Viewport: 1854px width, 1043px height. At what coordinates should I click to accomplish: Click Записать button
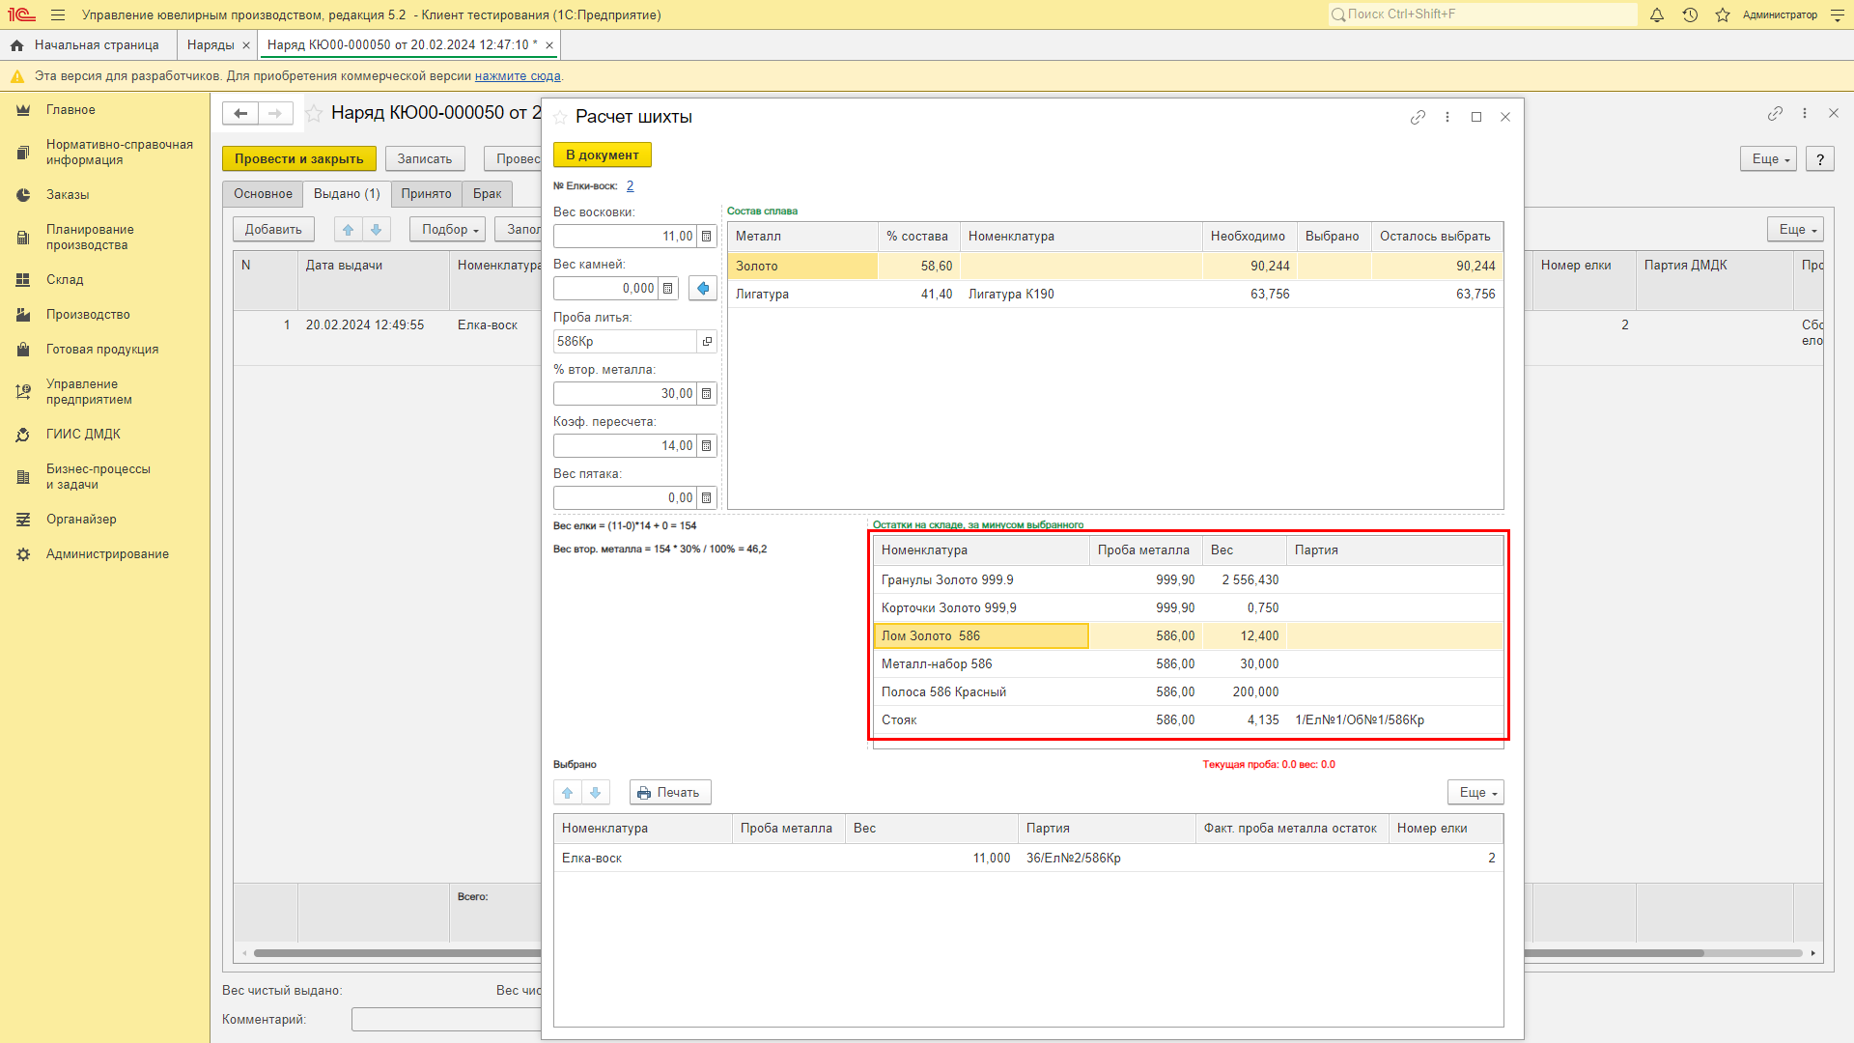coord(425,159)
